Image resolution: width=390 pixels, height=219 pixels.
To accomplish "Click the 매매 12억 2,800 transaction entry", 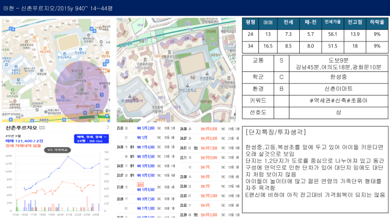I will [146, 128].
